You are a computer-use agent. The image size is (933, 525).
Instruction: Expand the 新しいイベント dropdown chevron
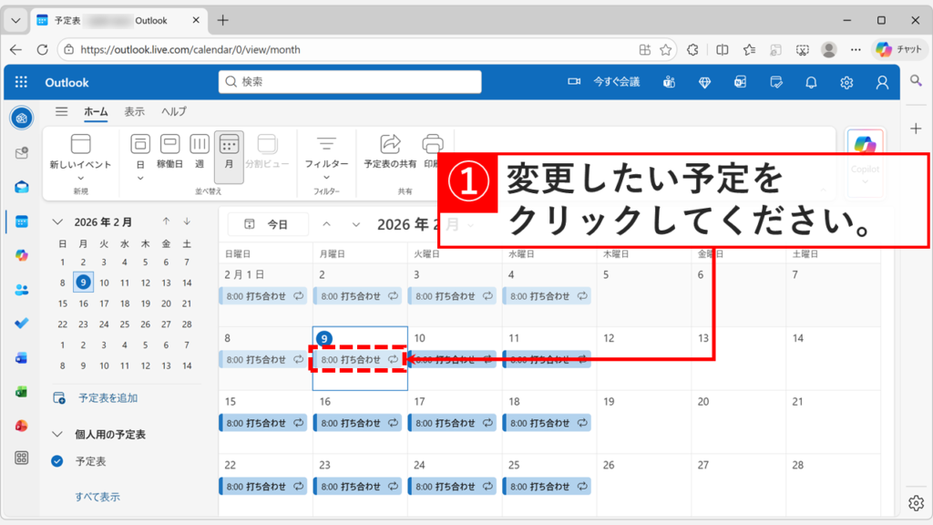[x=80, y=179]
